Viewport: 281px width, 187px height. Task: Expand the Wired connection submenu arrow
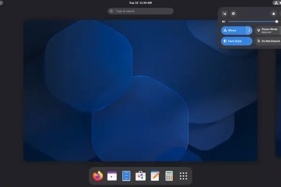point(249,30)
